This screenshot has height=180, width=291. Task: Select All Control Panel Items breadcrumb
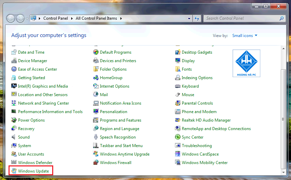96,18
